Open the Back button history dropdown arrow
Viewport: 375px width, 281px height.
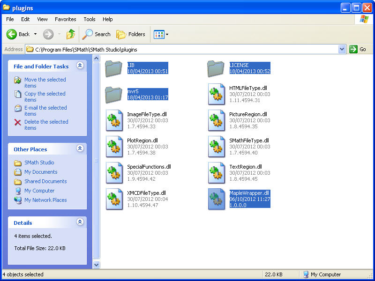click(x=35, y=34)
